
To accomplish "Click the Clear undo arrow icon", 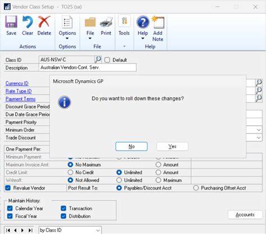I will 27,22.
